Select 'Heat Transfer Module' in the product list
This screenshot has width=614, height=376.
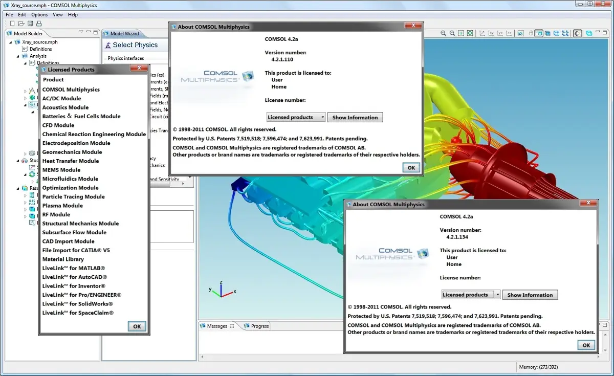71,161
